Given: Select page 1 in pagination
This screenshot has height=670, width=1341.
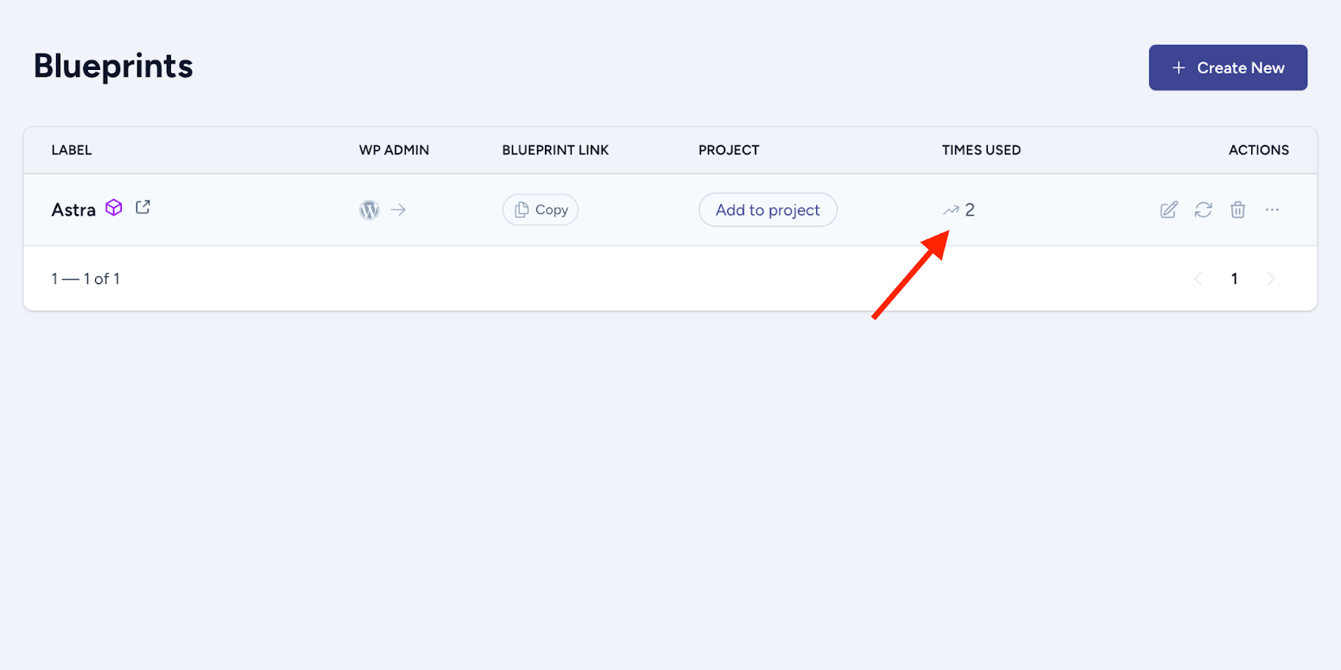Looking at the screenshot, I should 1234,278.
